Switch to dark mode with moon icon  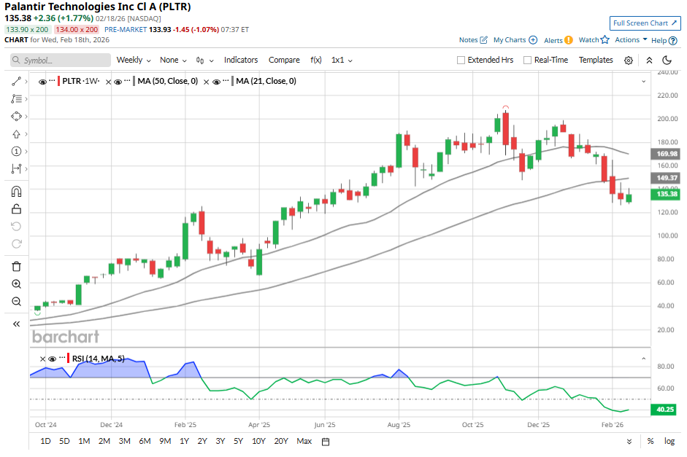point(667,60)
